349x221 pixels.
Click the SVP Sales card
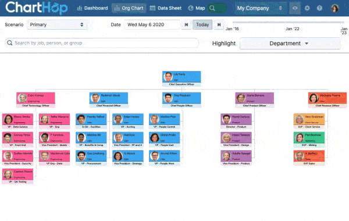(x=309, y=158)
